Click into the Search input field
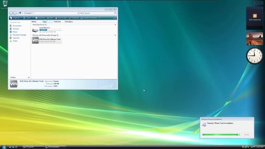Screen dimensions: 265x149 (x=99, y=13)
